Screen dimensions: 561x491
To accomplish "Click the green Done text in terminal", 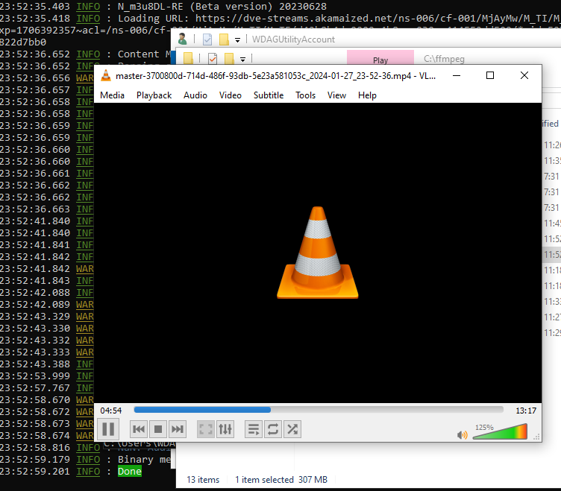I will (x=130, y=472).
